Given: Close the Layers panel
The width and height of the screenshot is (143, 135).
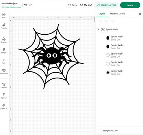Looking at the screenshot, I should [140, 14].
